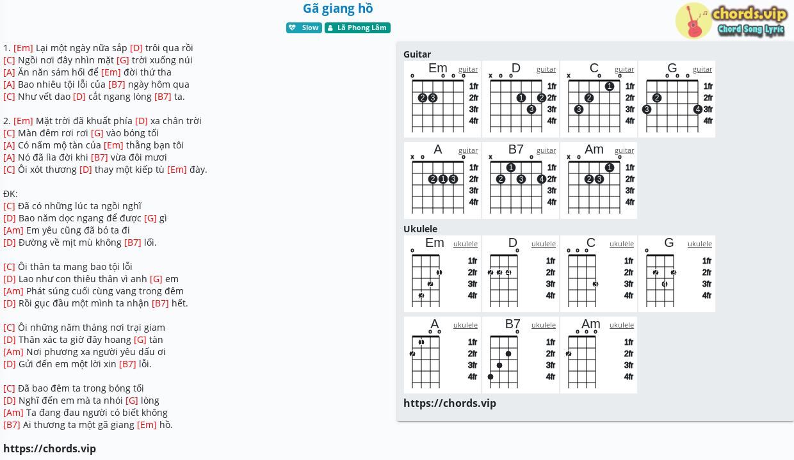Open the A guitar chord diagram
Screen dimensions: 794x460
(x=442, y=180)
